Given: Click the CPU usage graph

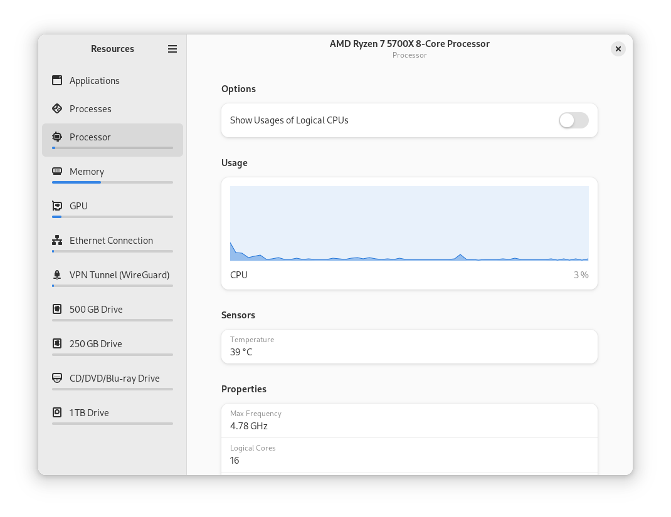Looking at the screenshot, I should 409,223.
